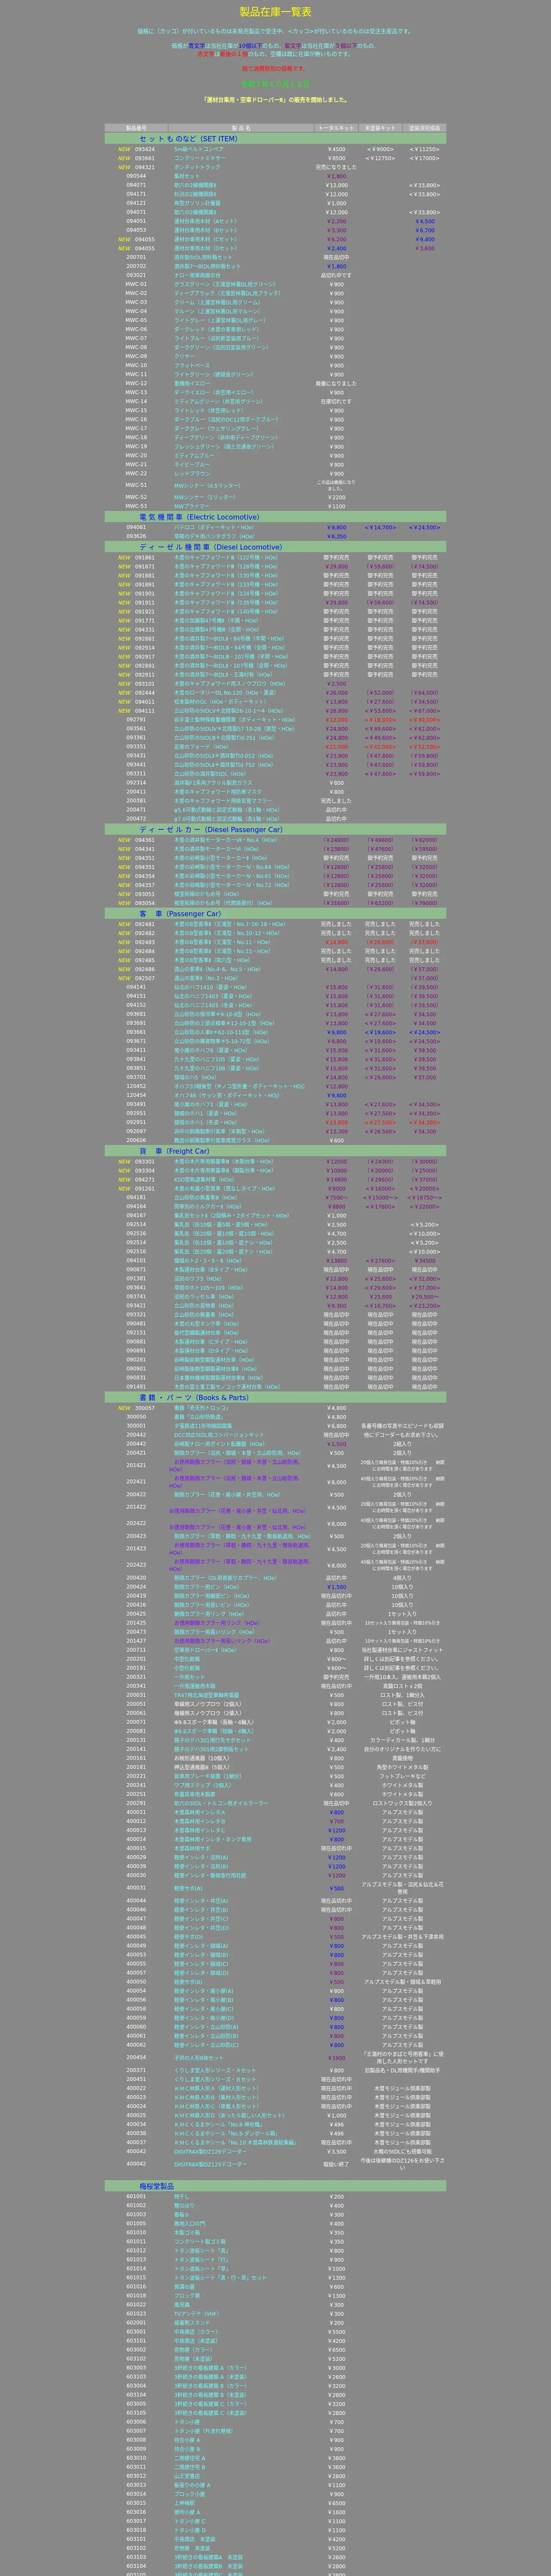This screenshot has height=2576, width=551.
Task: Open ナロー用車両展示台 product link
Action: tap(197, 275)
